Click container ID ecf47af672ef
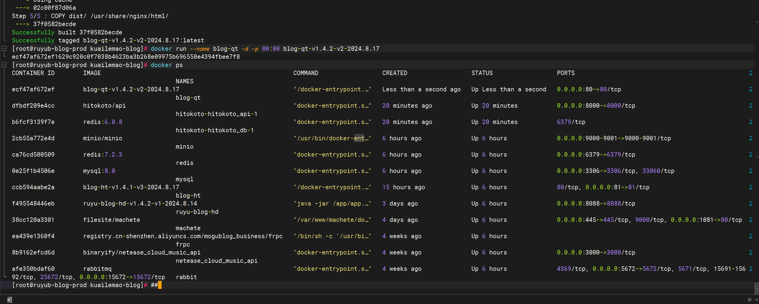 [33, 89]
